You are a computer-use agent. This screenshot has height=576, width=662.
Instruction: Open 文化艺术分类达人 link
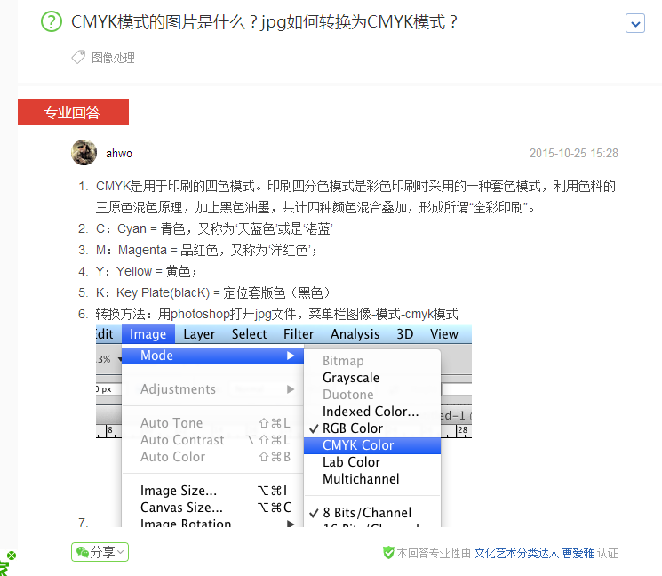[516, 553]
